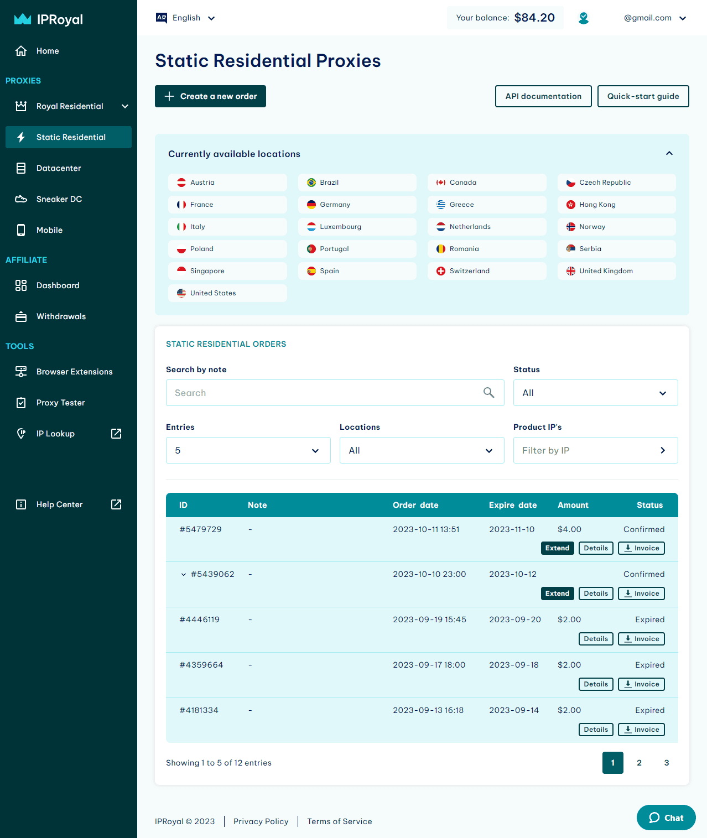This screenshot has width=707, height=838.
Task: Click the Help Center info icon
Action: coord(21,504)
